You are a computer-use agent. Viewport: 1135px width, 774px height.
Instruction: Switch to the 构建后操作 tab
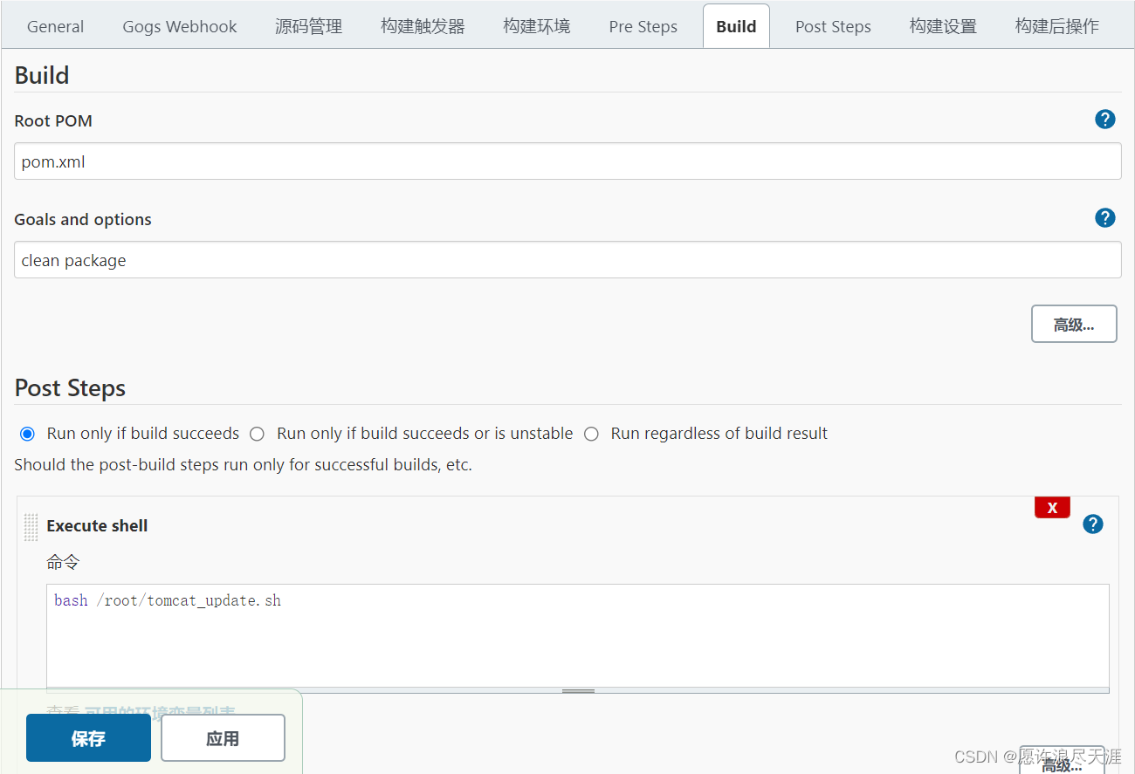point(1056,26)
